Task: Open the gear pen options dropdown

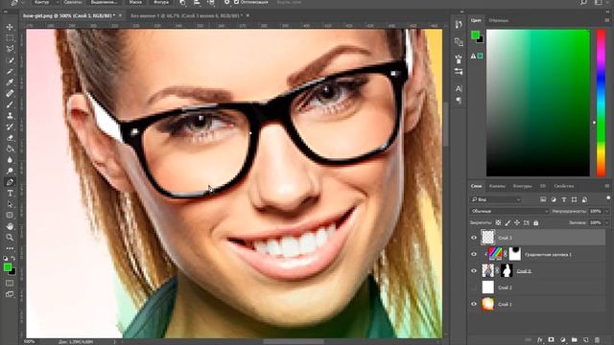Action: coord(227,2)
